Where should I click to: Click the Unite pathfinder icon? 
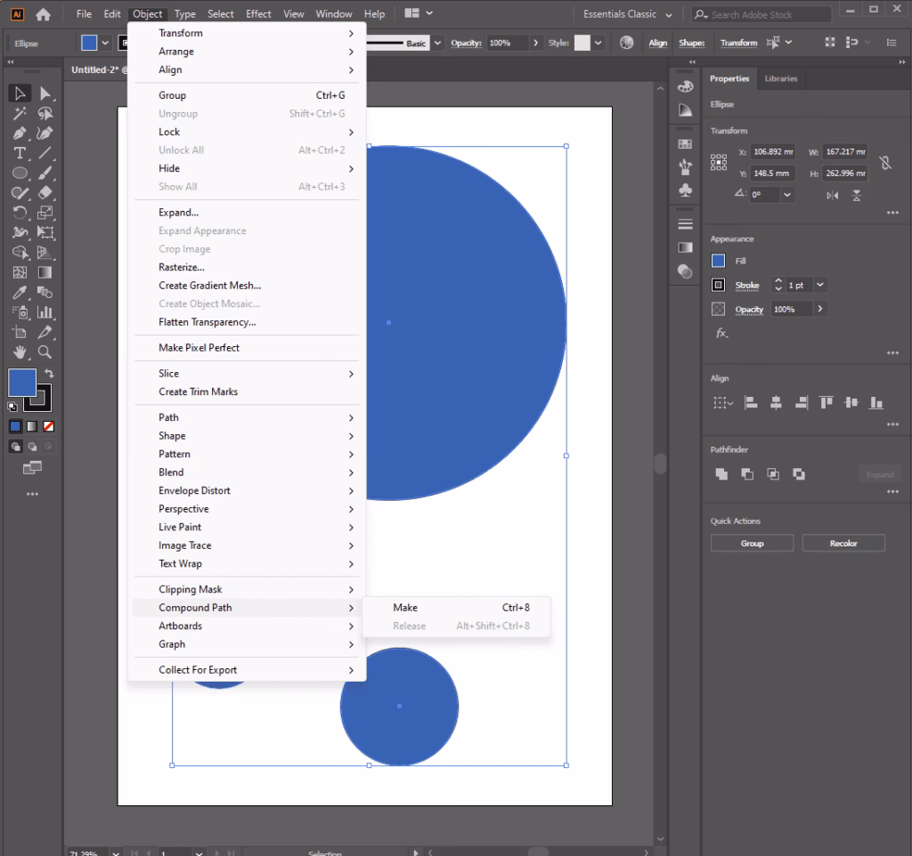[x=721, y=474]
